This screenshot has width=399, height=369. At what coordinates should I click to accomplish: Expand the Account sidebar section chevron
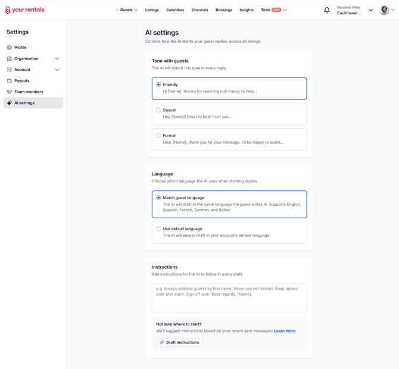(x=57, y=70)
